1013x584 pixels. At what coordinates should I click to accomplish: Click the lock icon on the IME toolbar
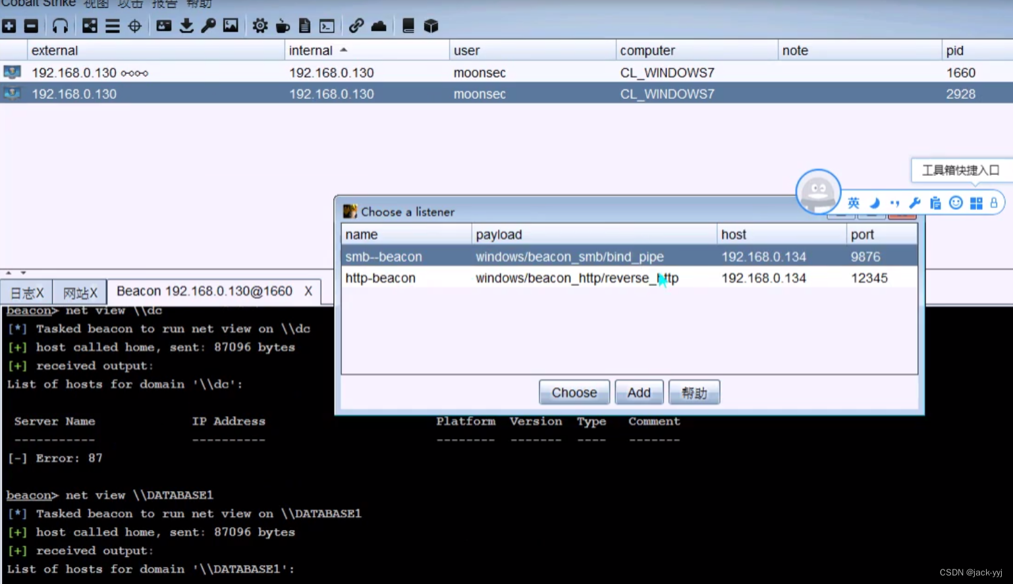coord(995,203)
